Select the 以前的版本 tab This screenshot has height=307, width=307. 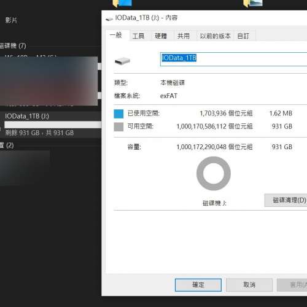click(216, 36)
